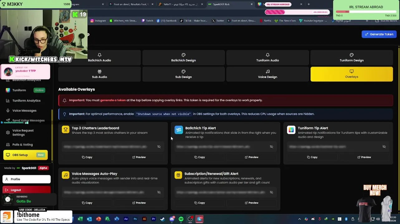Open the Netflix bookmark
The image size is (400, 224).
(265, 21)
